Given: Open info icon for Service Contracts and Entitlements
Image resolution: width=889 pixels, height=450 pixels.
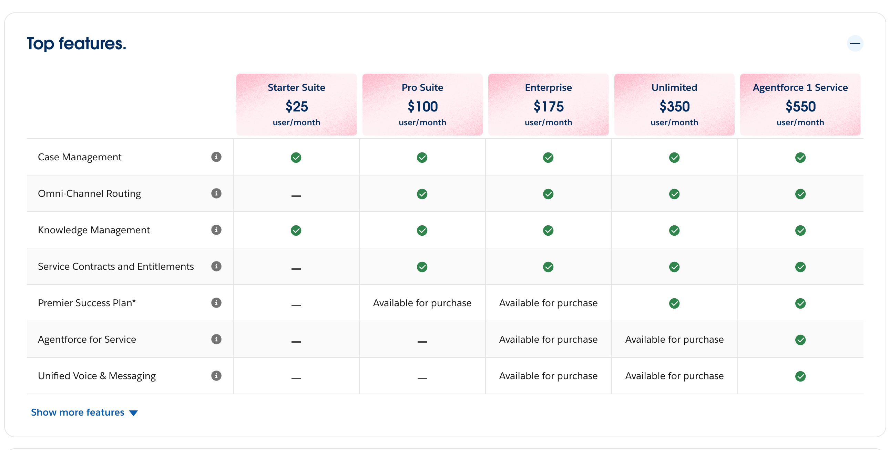Looking at the screenshot, I should click(216, 267).
